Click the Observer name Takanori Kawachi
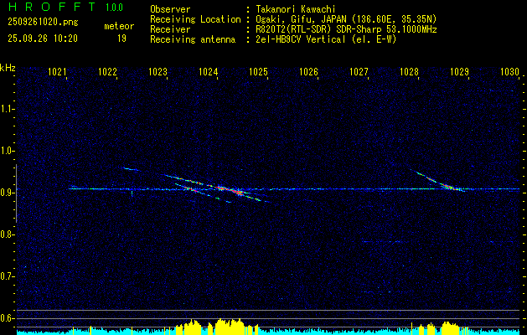Image resolution: width=527 pixels, height=335 pixels. click(296, 9)
